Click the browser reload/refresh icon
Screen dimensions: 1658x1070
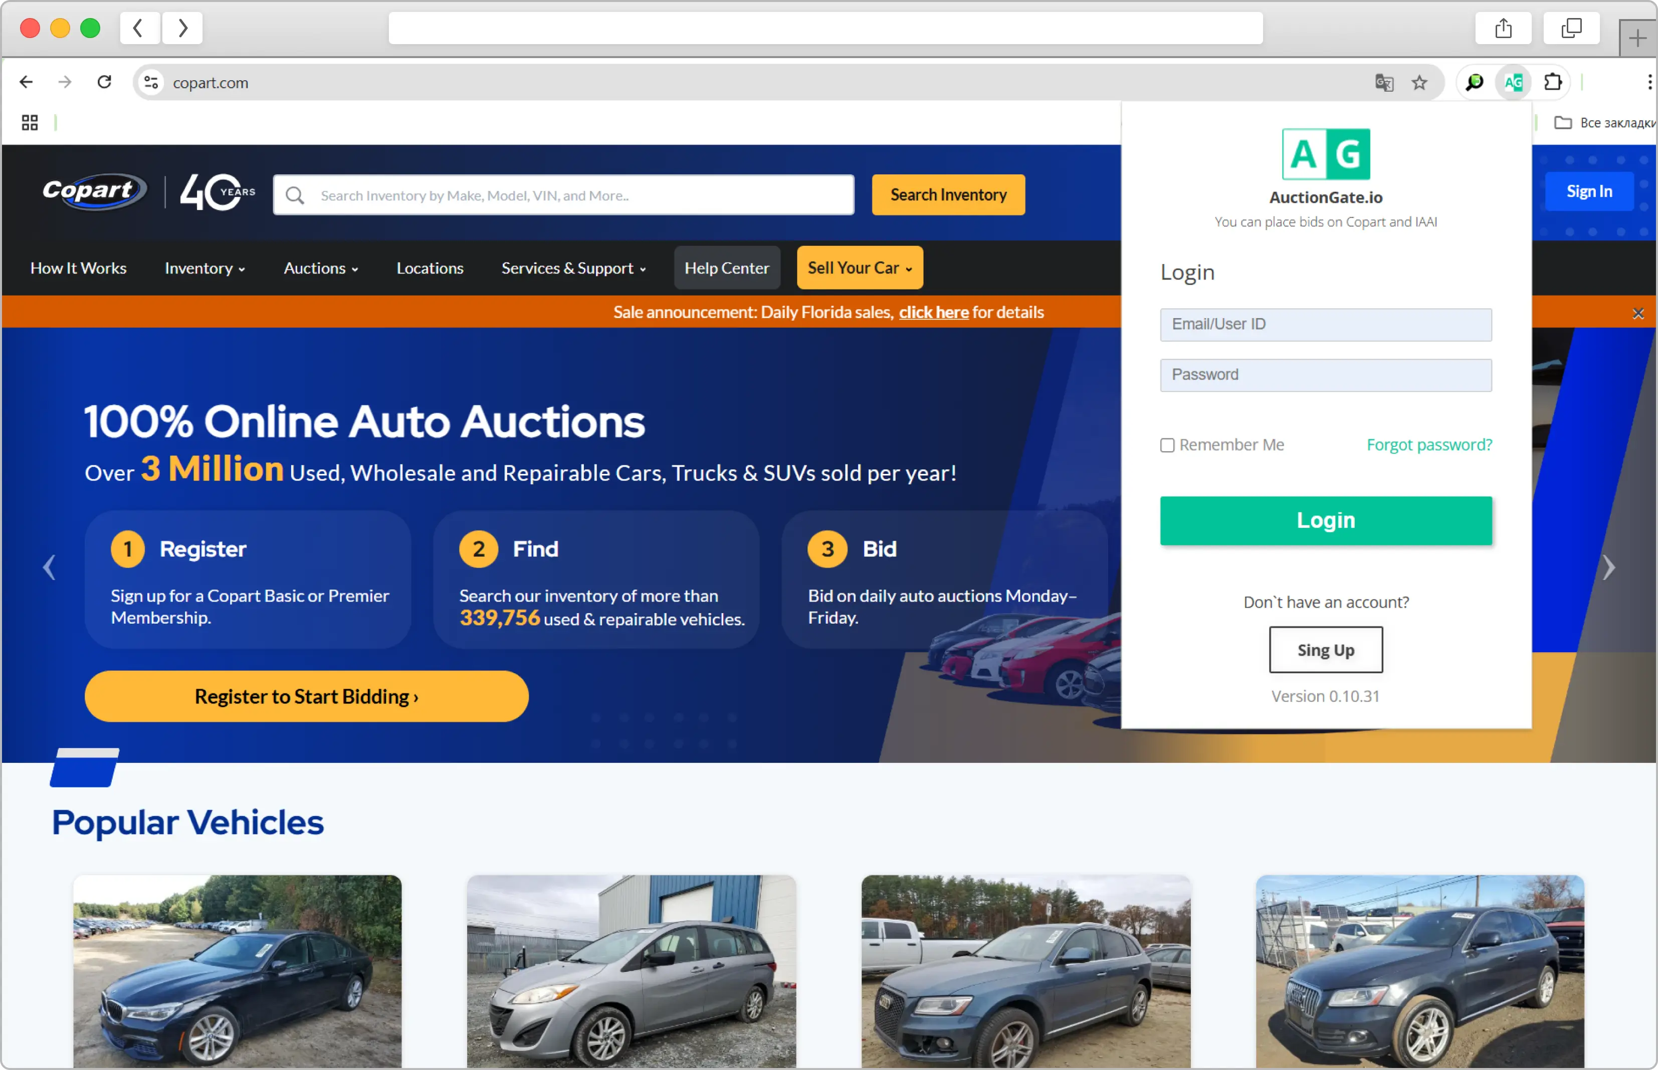(x=105, y=82)
